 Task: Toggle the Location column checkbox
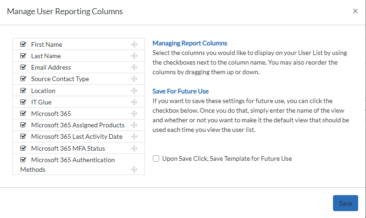pyautogui.click(x=23, y=91)
